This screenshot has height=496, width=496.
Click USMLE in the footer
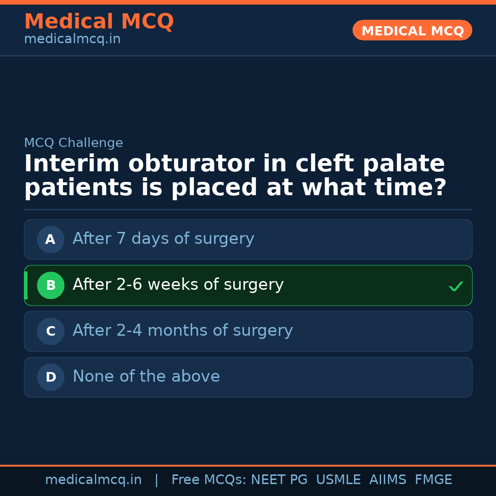coord(338,480)
